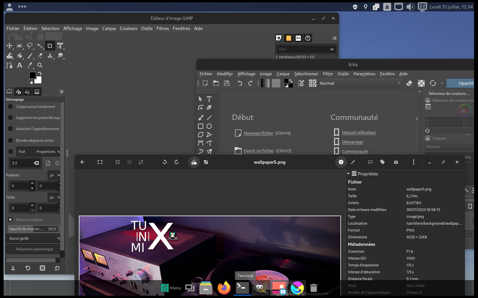The width and height of the screenshot is (478, 298).
Task: Open the 'Fixé Proportions' dropdown
Action: tap(39, 152)
